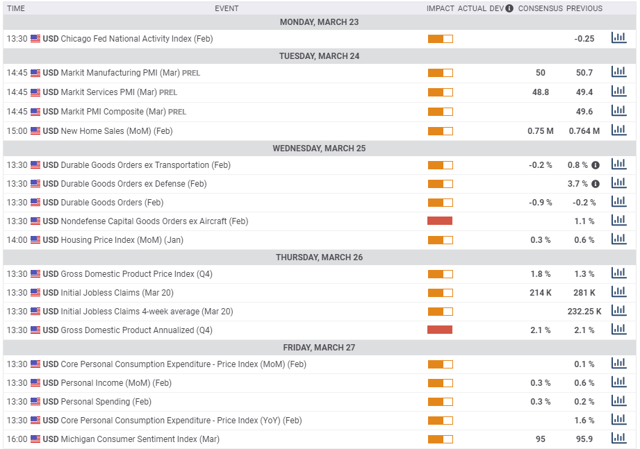Click previous value 0.764 M
This screenshot has height=449, width=640.
[584, 131]
